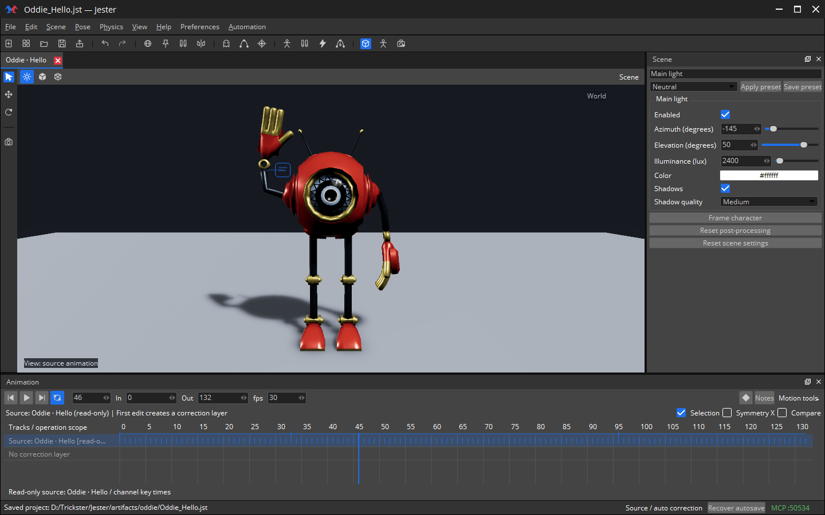825x515 pixels.
Task: Enable the Symmetry X checkbox
Action: point(727,413)
